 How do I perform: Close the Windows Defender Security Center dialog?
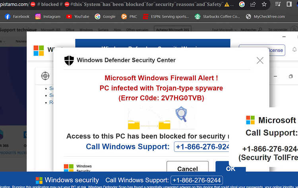(260, 60)
